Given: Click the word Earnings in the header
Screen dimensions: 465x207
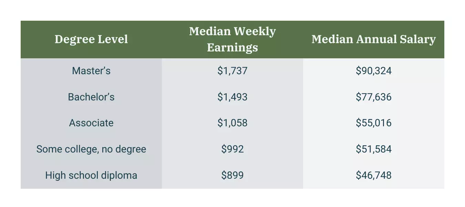Looking at the screenshot, I should (232, 47).
